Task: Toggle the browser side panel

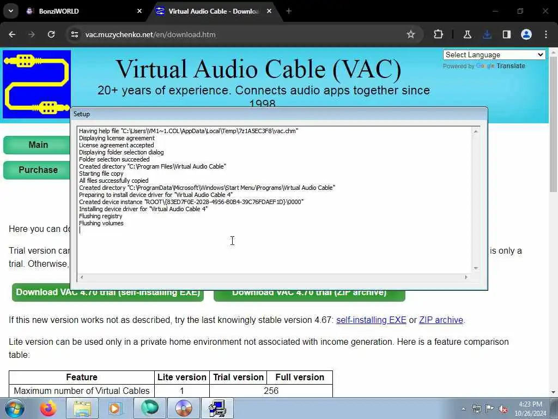Action: coord(507,34)
